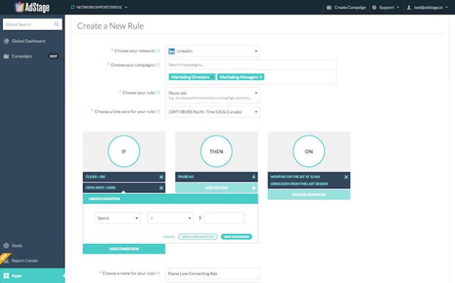Click the Save Condition button
The width and height of the screenshot is (455, 283).
coord(236,237)
